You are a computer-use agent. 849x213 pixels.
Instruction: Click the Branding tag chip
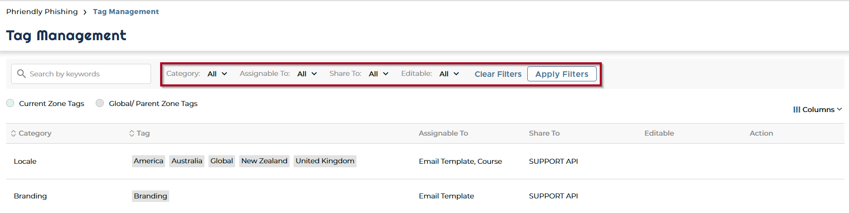150,196
